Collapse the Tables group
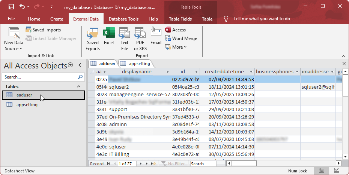 tap(79, 86)
